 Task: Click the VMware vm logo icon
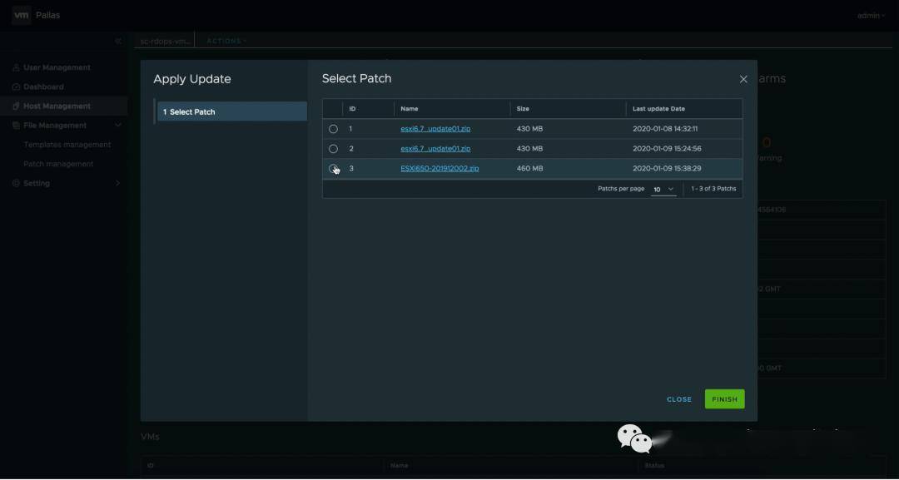click(21, 15)
